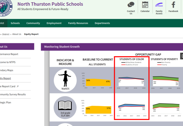Click the Contact Us speech bubble icon
This screenshot has height=126, width=183.
(131, 5)
